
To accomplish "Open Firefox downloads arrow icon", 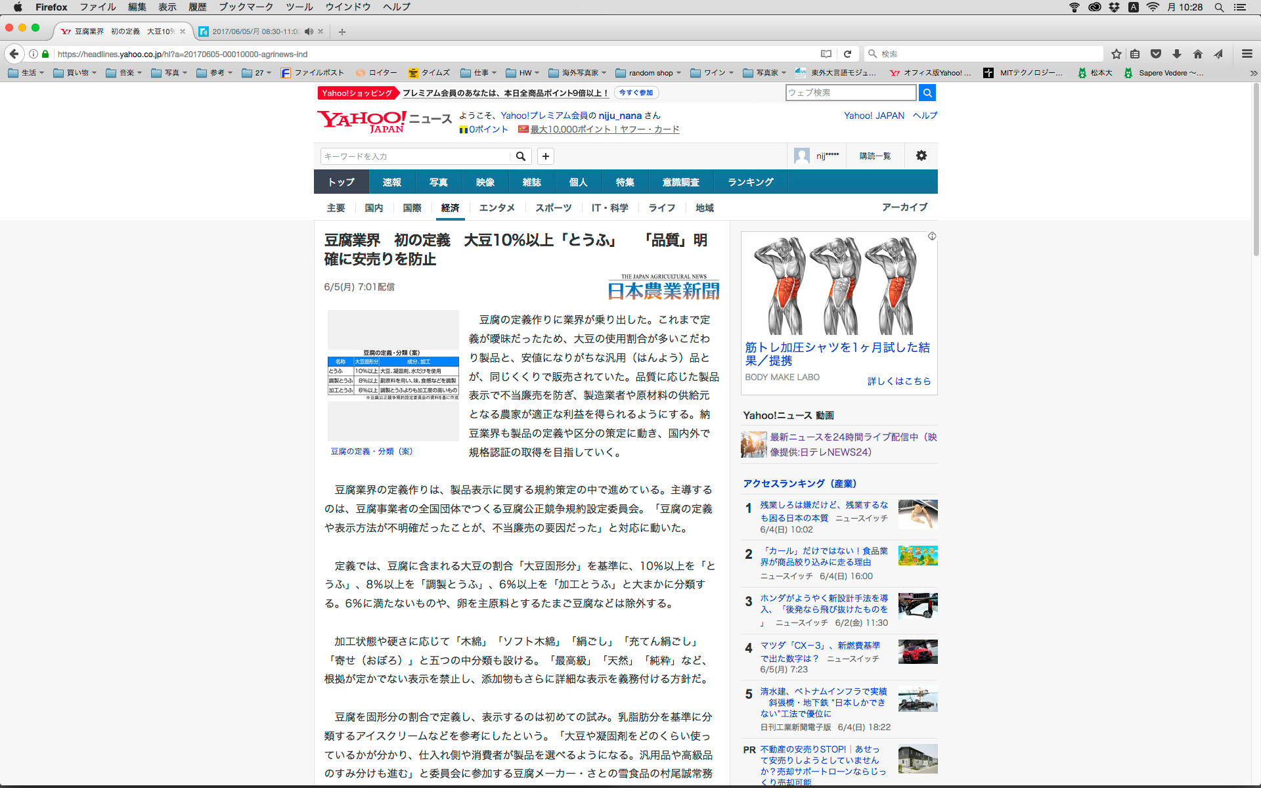I will 1177,54.
